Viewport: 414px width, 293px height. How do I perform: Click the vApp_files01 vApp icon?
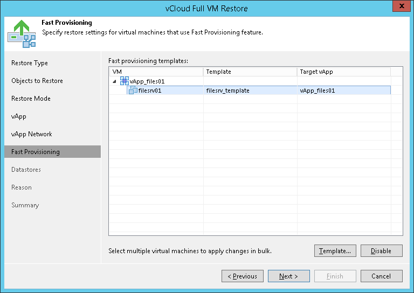click(x=125, y=81)
